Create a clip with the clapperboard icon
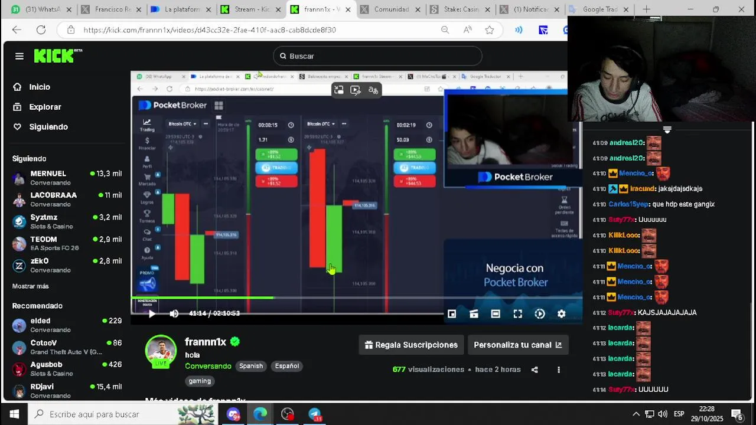Viewport: 756px width, 425px height. (x=474, y=314)
